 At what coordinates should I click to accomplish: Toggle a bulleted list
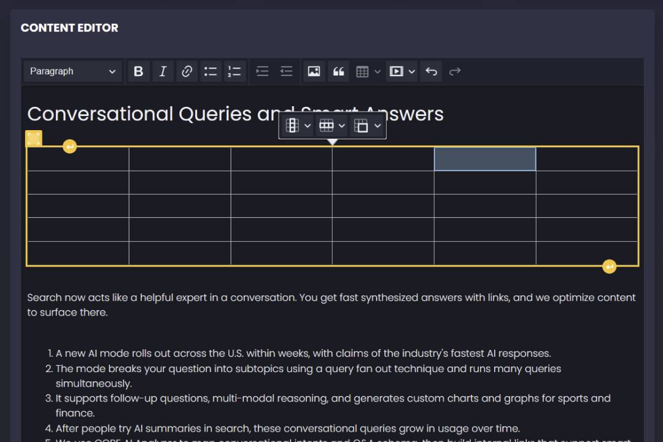pyautogui.click(x=211, y=71)
